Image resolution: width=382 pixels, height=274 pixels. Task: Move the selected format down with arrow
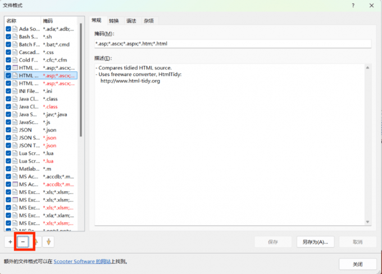pyautogui.click(x=48, y=242)
